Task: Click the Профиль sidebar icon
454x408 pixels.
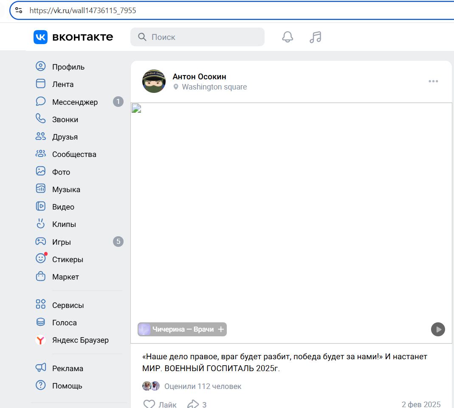Action: [40, 67]
